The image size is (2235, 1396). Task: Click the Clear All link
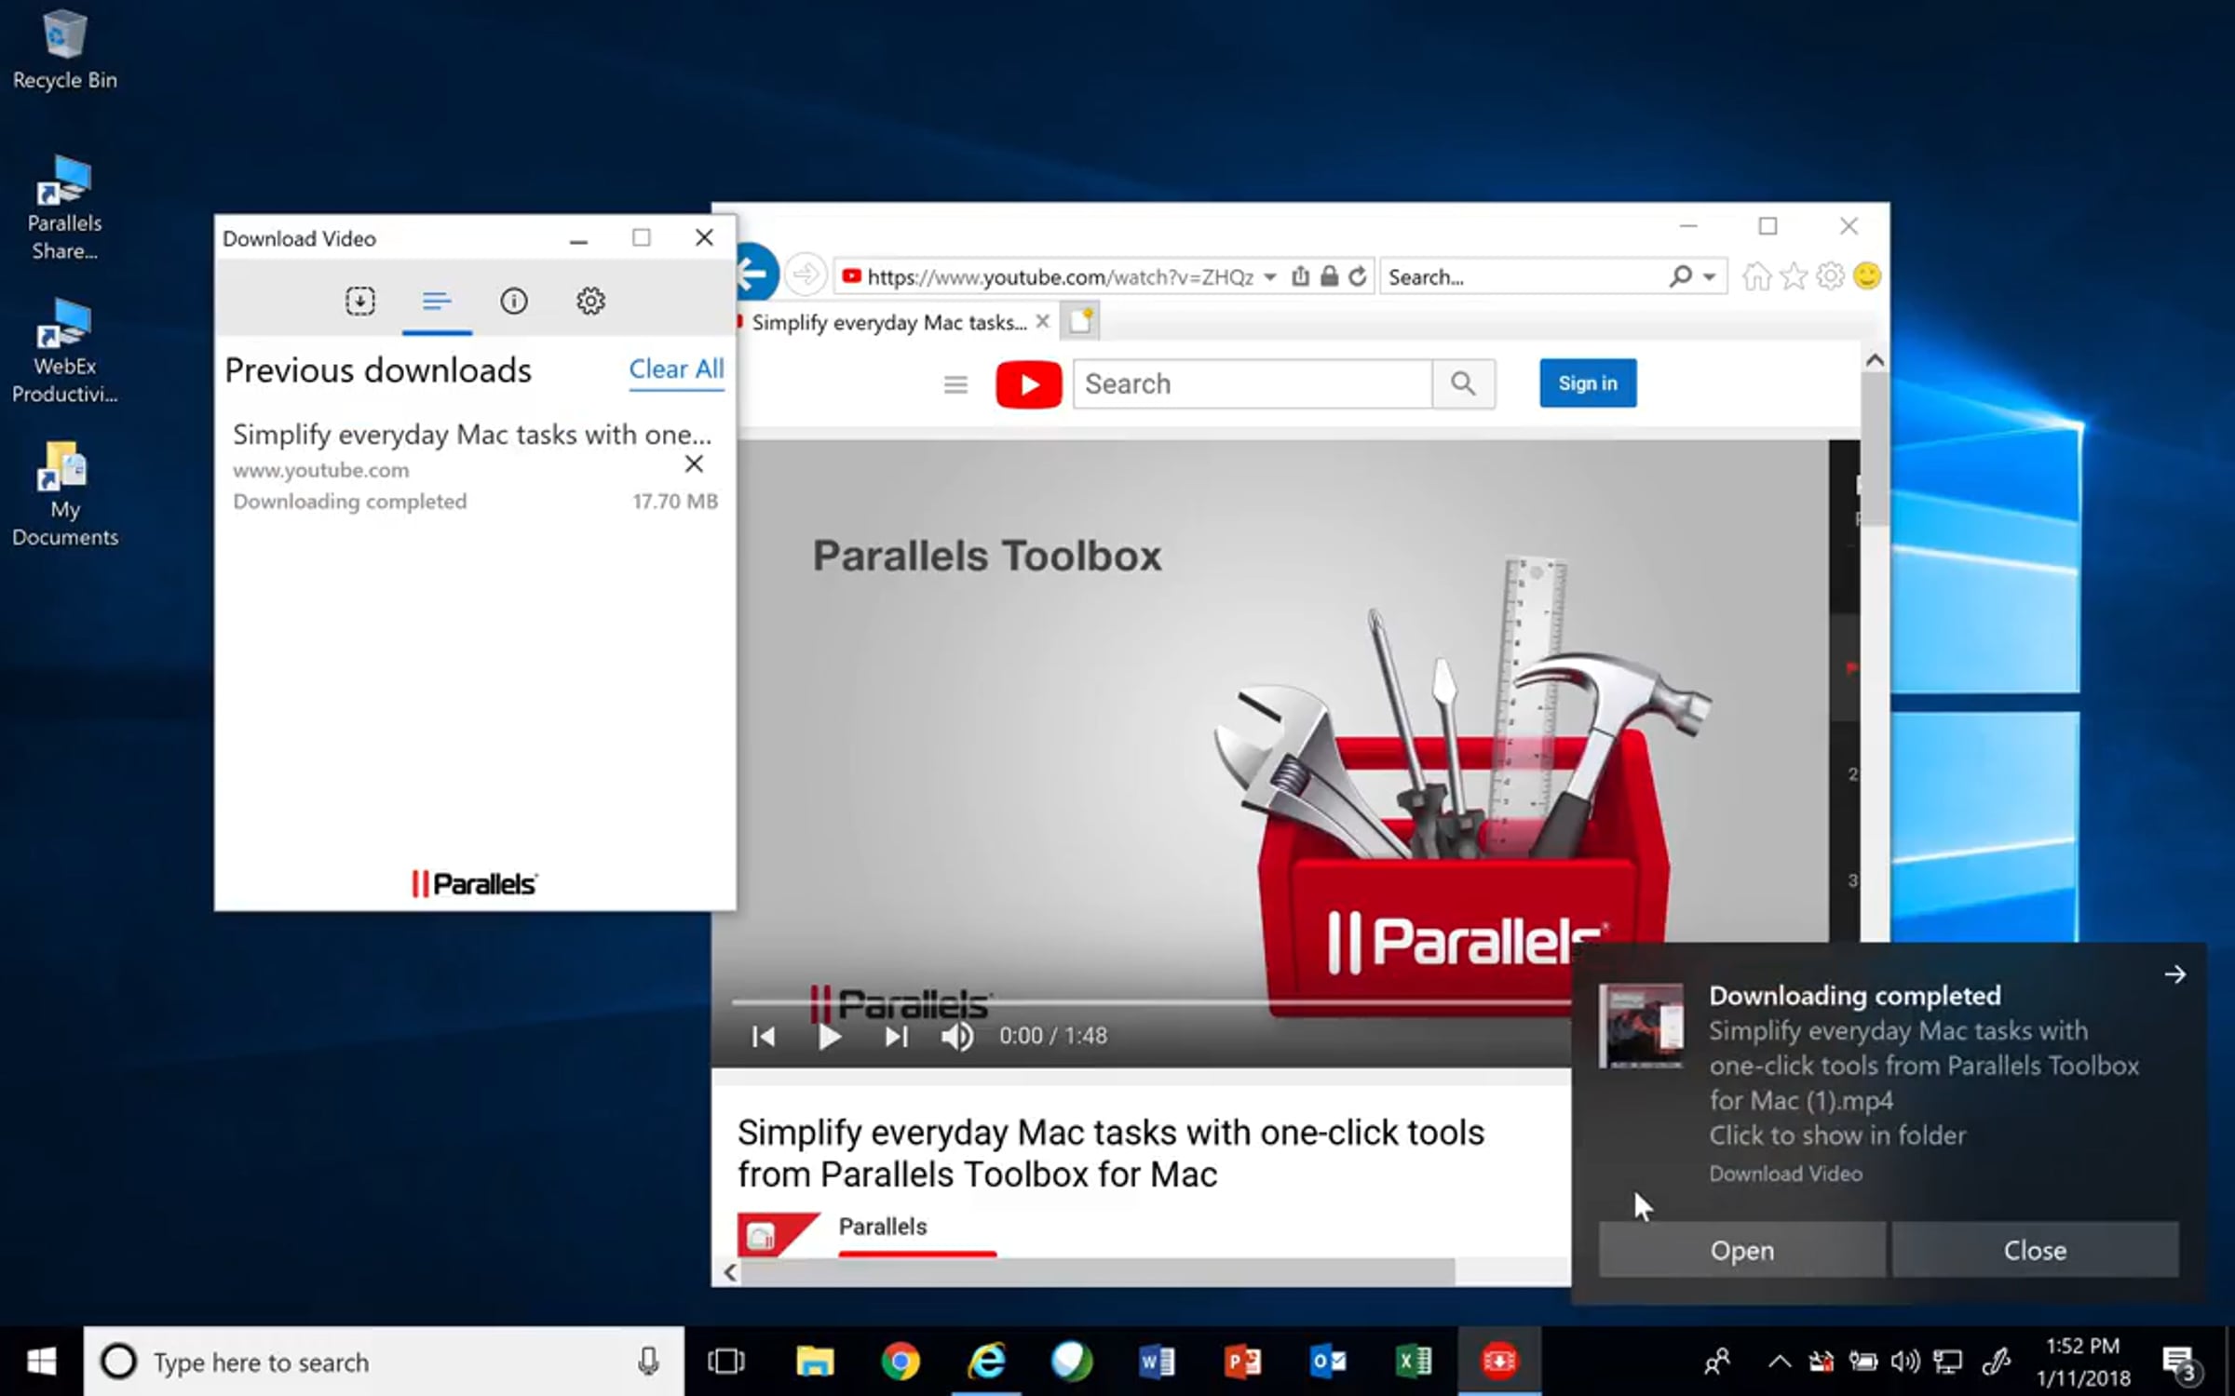[676, 369]
